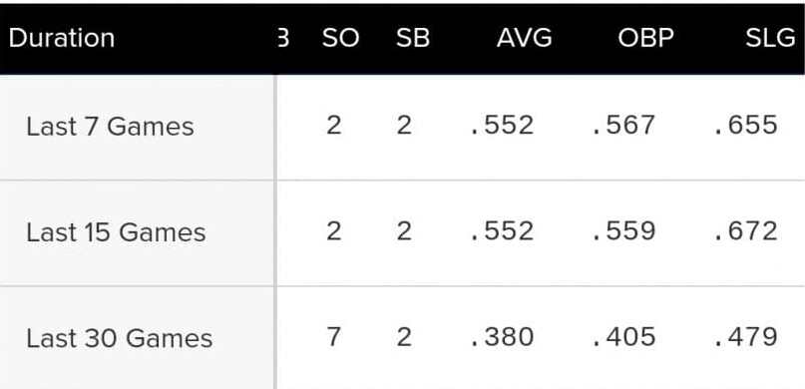Click the .672 SLG value for Last 15 Games
Screen dimensions: 805x389
(x=746, y=231)
